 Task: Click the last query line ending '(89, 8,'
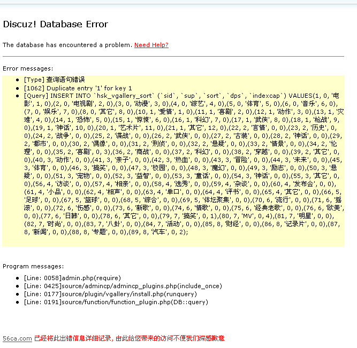106,232
